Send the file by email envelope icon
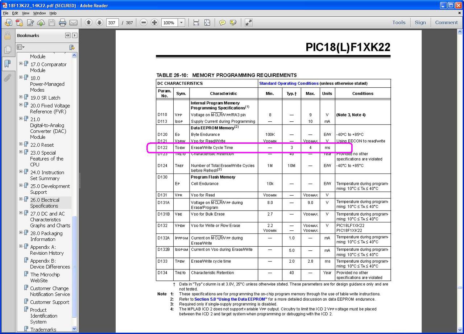 [74, 23]
